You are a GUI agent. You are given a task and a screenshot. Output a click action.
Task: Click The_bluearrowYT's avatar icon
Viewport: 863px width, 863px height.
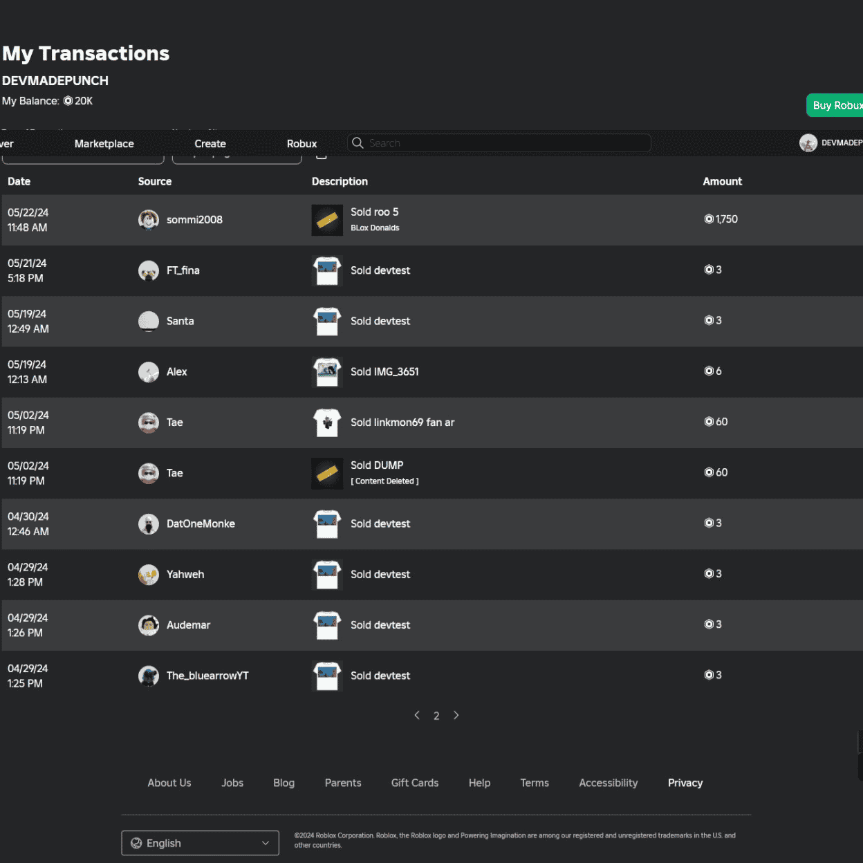149,676
